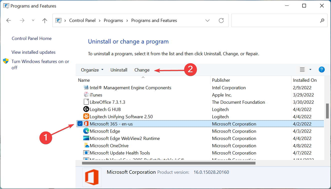Click the LibreOffice document icon
The image size is (331, 189).
pyautogui.click(x=86, y=102)
